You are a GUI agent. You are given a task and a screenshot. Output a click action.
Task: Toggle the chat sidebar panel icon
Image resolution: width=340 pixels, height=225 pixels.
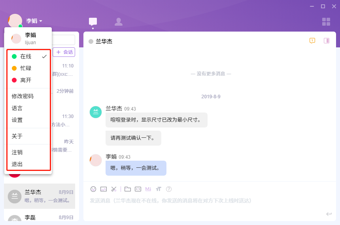327,41
